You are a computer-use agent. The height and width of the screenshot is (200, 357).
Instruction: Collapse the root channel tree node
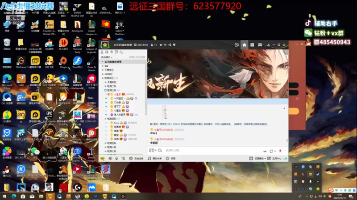coord(103,62)
